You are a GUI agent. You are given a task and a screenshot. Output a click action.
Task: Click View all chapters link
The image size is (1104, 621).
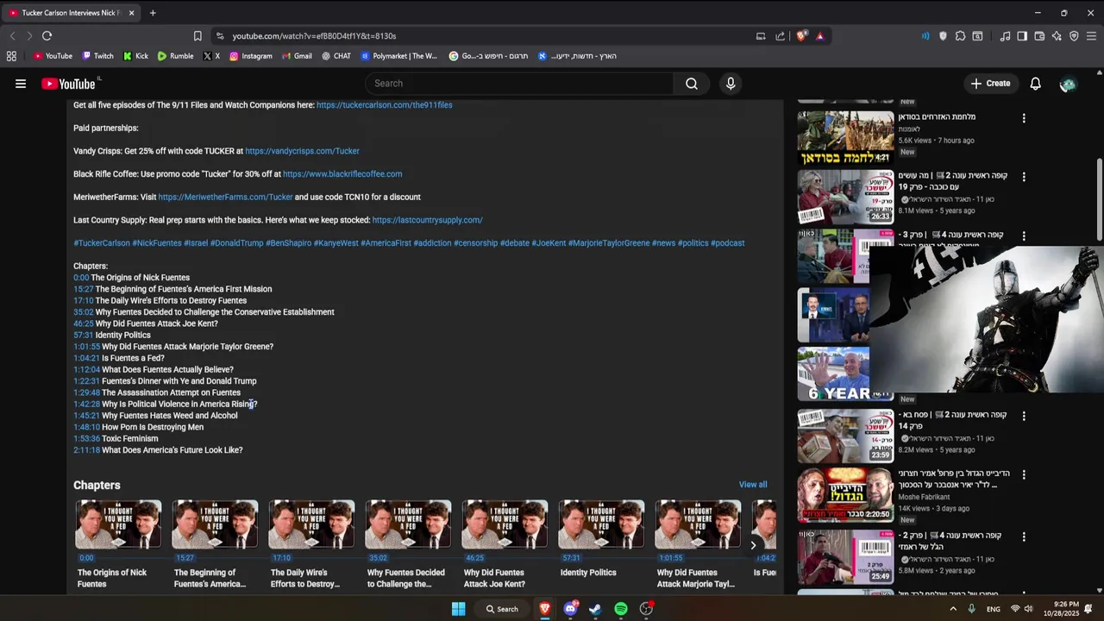click(x=753, y=485)
